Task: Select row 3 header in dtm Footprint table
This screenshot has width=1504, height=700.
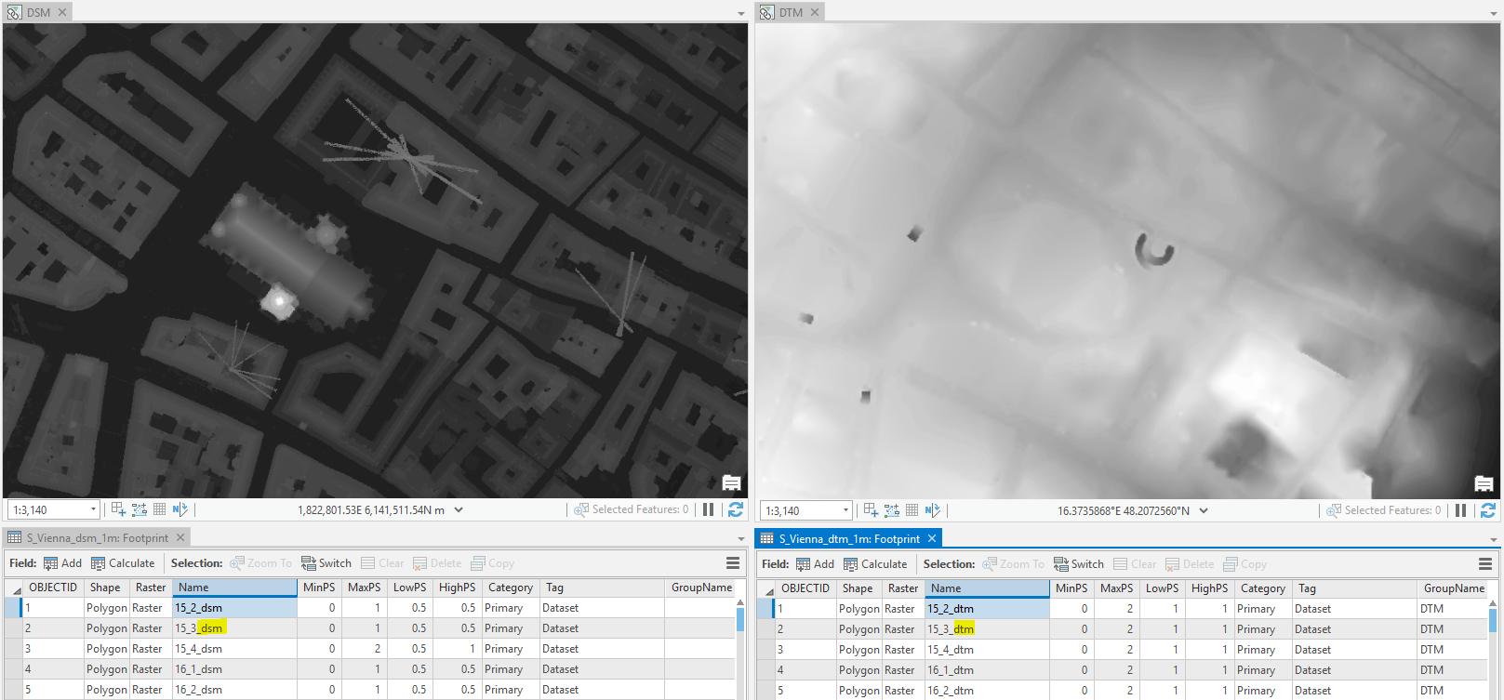Action: [x=765, y=650]
